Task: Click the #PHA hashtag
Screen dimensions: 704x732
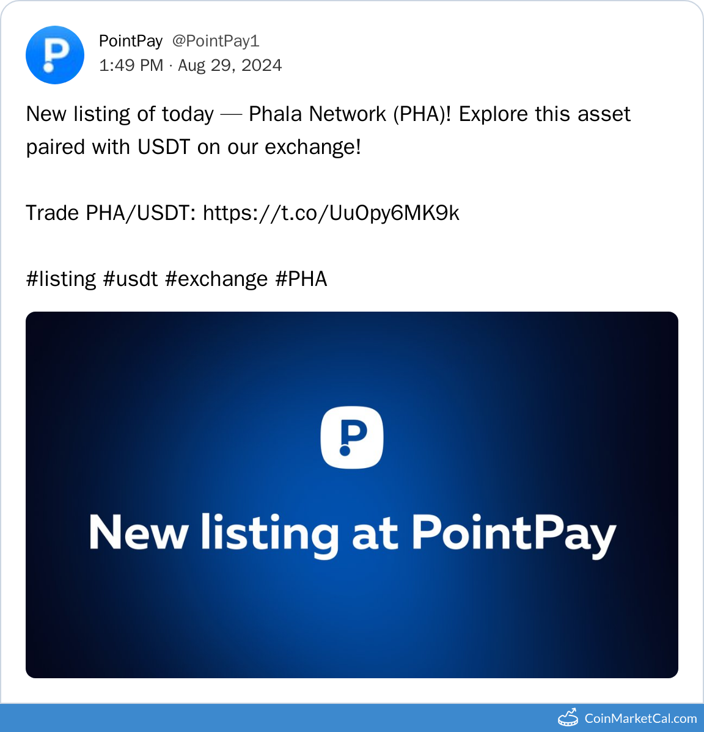Action: [x=301, y=279]
